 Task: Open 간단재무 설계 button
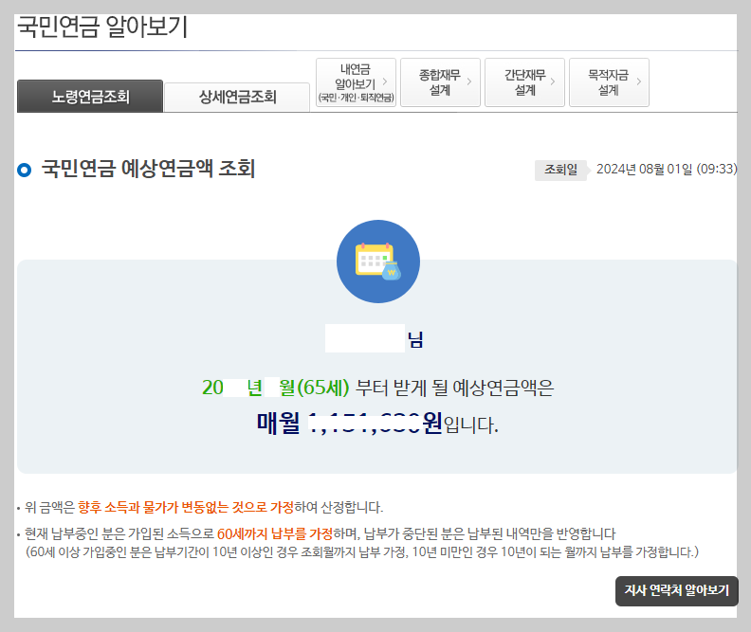524,82
